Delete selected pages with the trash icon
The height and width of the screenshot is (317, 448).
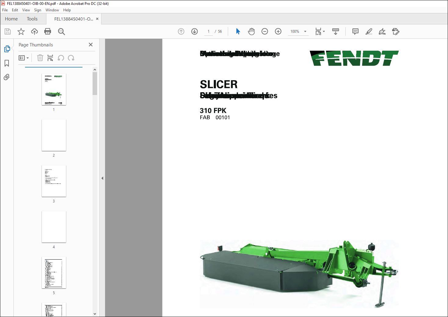40,58
